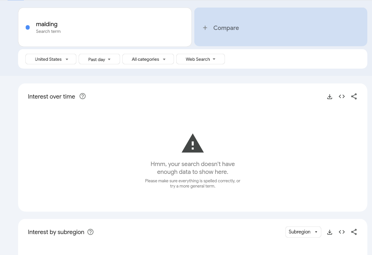The image size is (372, 255).
Task: Share the Interest over time chart
Action: (x=354, y=97)
